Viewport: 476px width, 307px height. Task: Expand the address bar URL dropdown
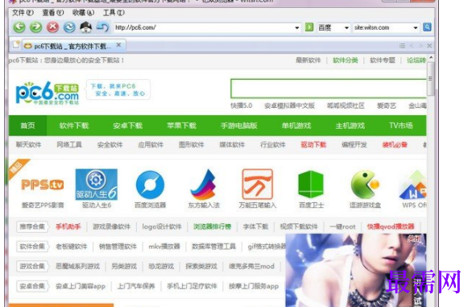pos(297,27)
